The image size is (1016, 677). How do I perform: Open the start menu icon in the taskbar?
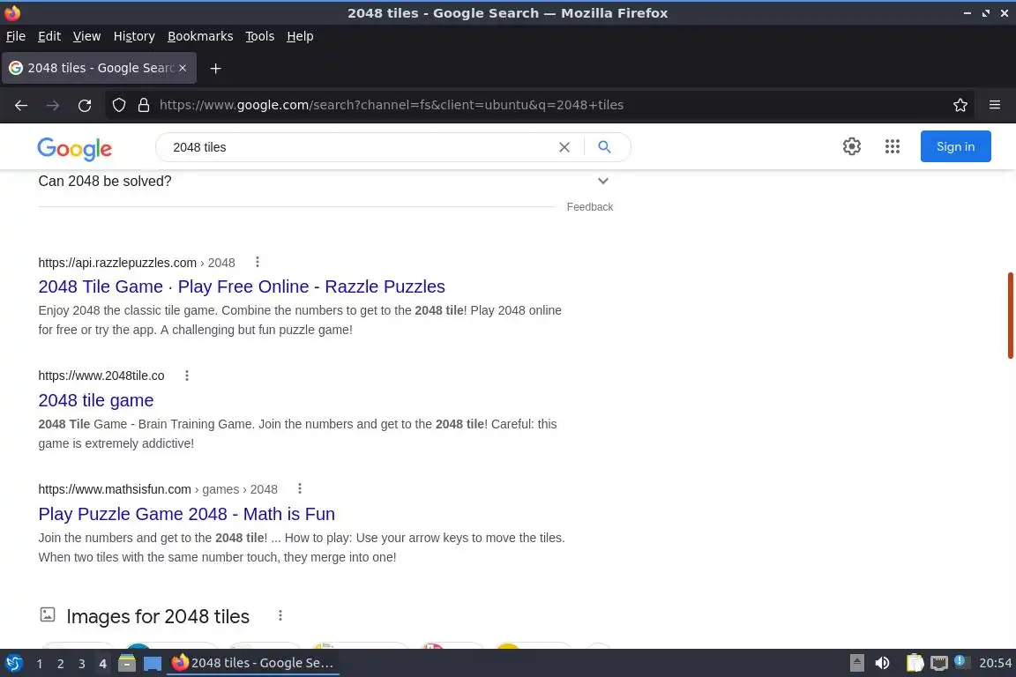pyautogui.click(x=13, y=663)
